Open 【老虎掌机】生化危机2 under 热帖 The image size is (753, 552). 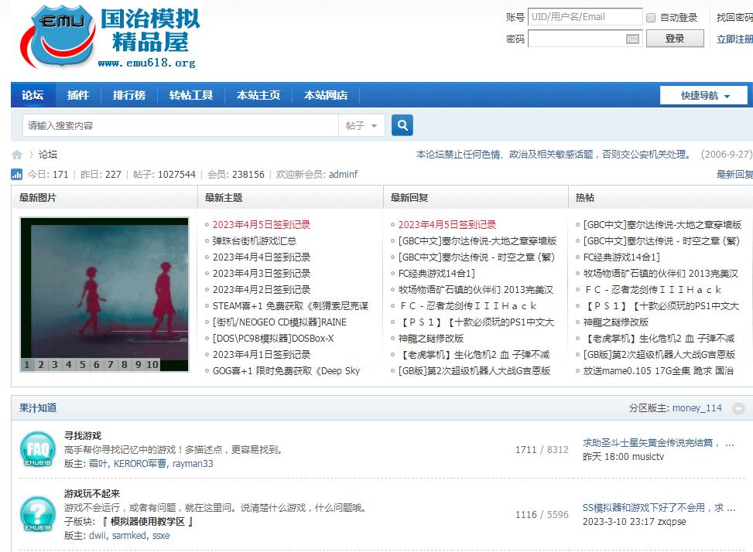pyautogui.click(x=659, y=339)
